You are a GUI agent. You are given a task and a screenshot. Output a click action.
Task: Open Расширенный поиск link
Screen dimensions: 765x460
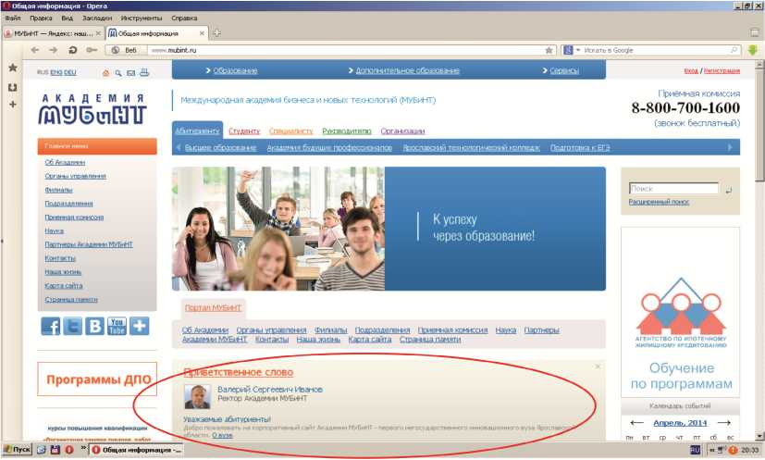659,202
